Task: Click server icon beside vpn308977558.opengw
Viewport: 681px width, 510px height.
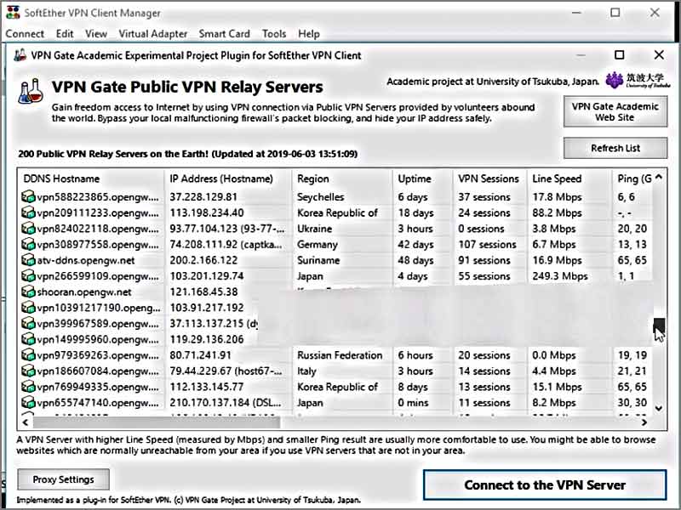Action: point(28,245)
